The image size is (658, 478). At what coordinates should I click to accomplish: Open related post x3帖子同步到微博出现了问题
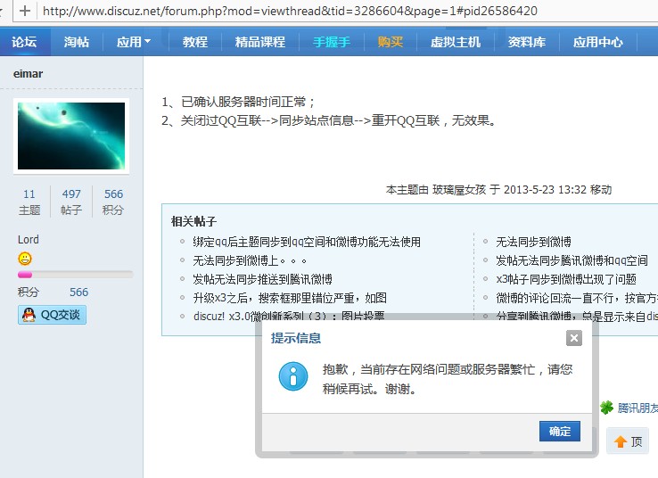(566, 279)
